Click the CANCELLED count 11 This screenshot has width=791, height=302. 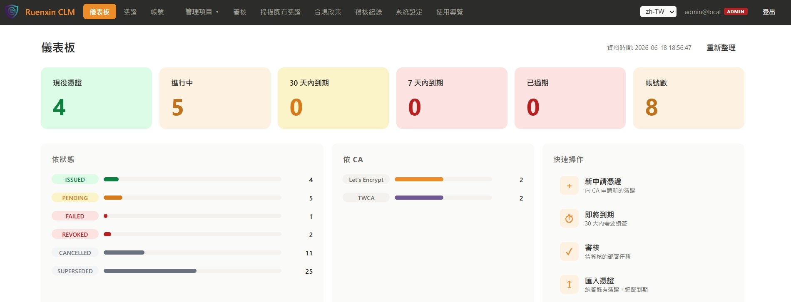coord(309,253)
